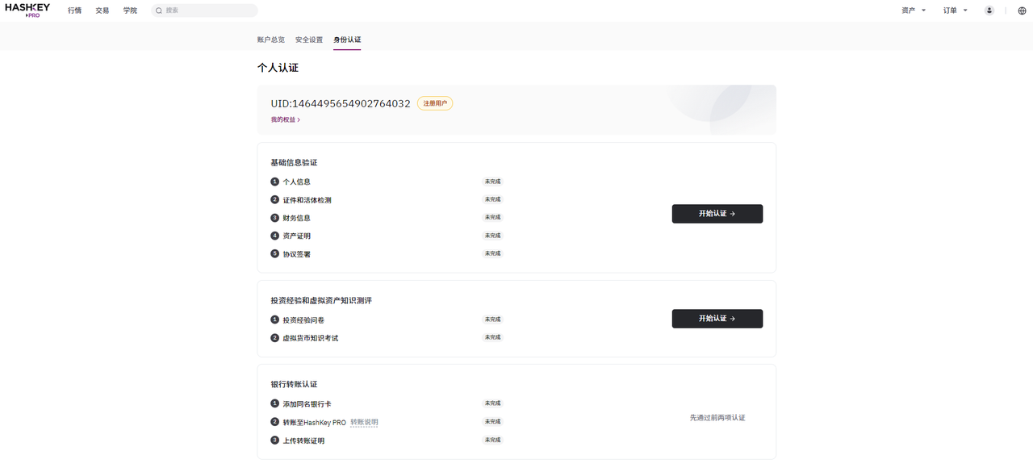Expand the 订单 dropdown menu
Viewport: 1033px width, 472px height.
[x=956, y=10]
